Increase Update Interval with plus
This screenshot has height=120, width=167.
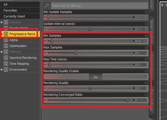pyautogui.click(x=134, y=29)
